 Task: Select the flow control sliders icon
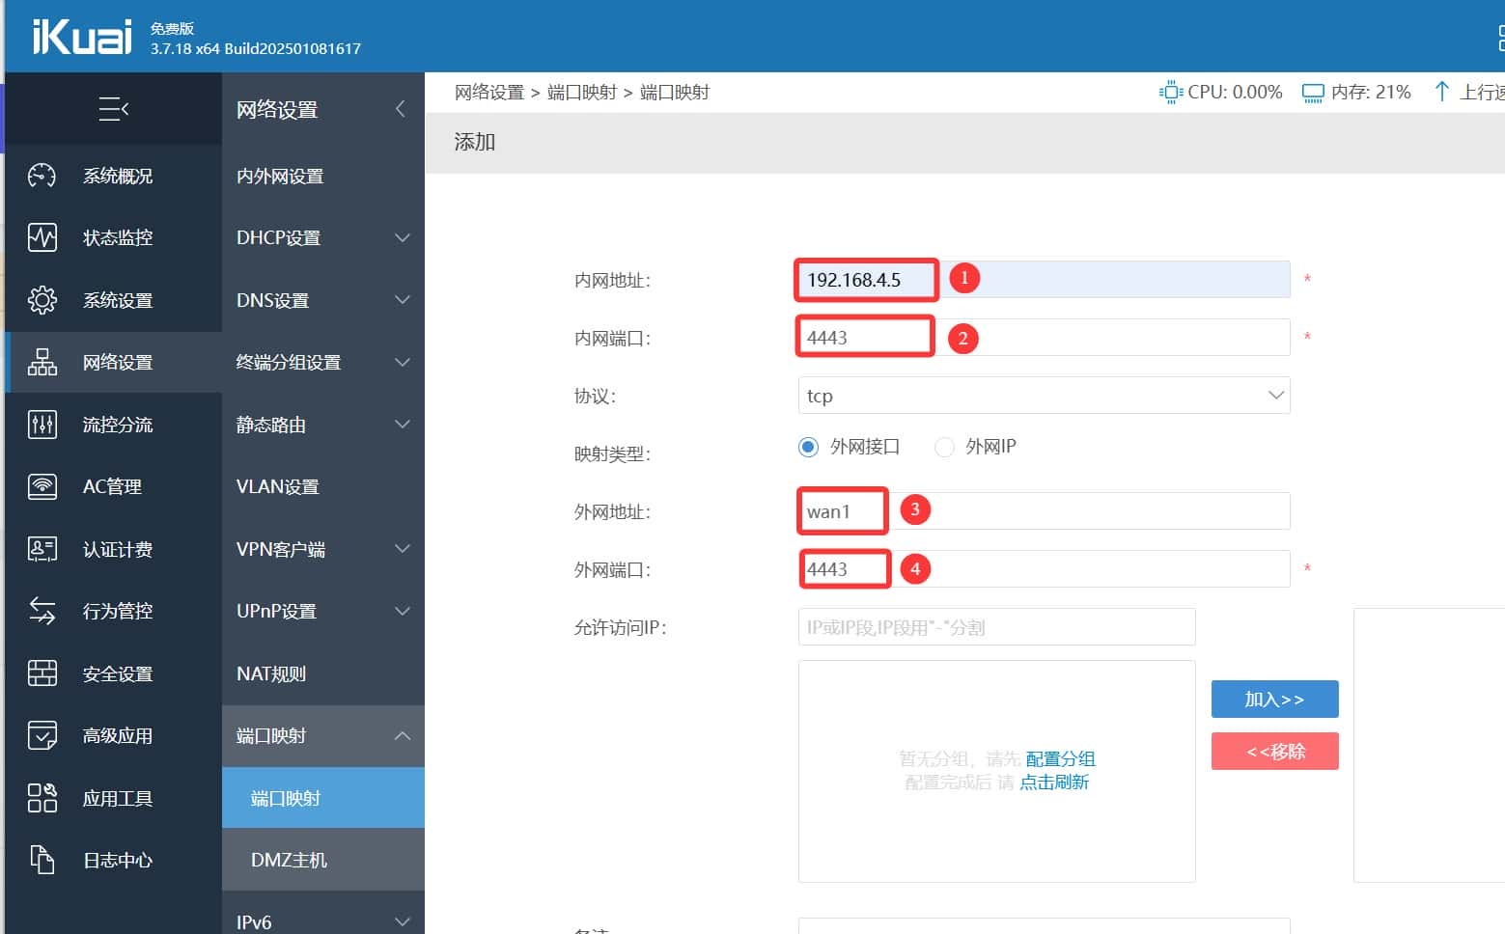[42, 425]
